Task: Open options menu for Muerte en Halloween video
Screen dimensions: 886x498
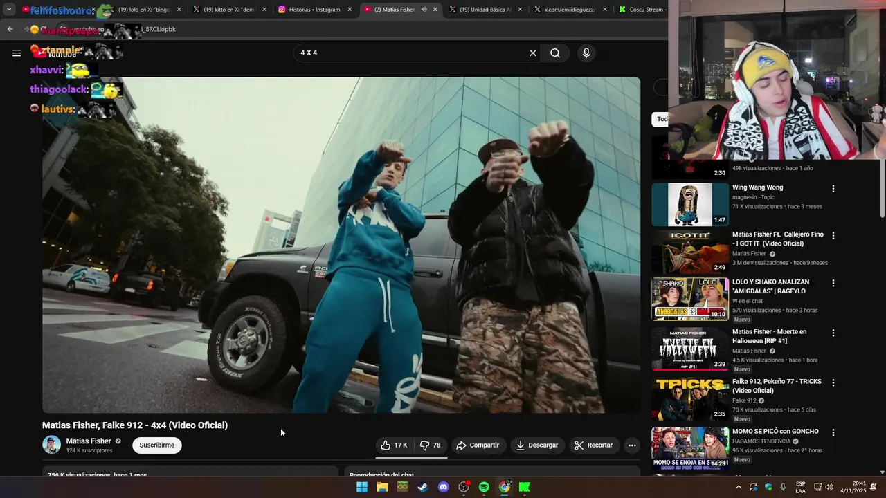Action: pyautogui.click(x=833, y=333)
